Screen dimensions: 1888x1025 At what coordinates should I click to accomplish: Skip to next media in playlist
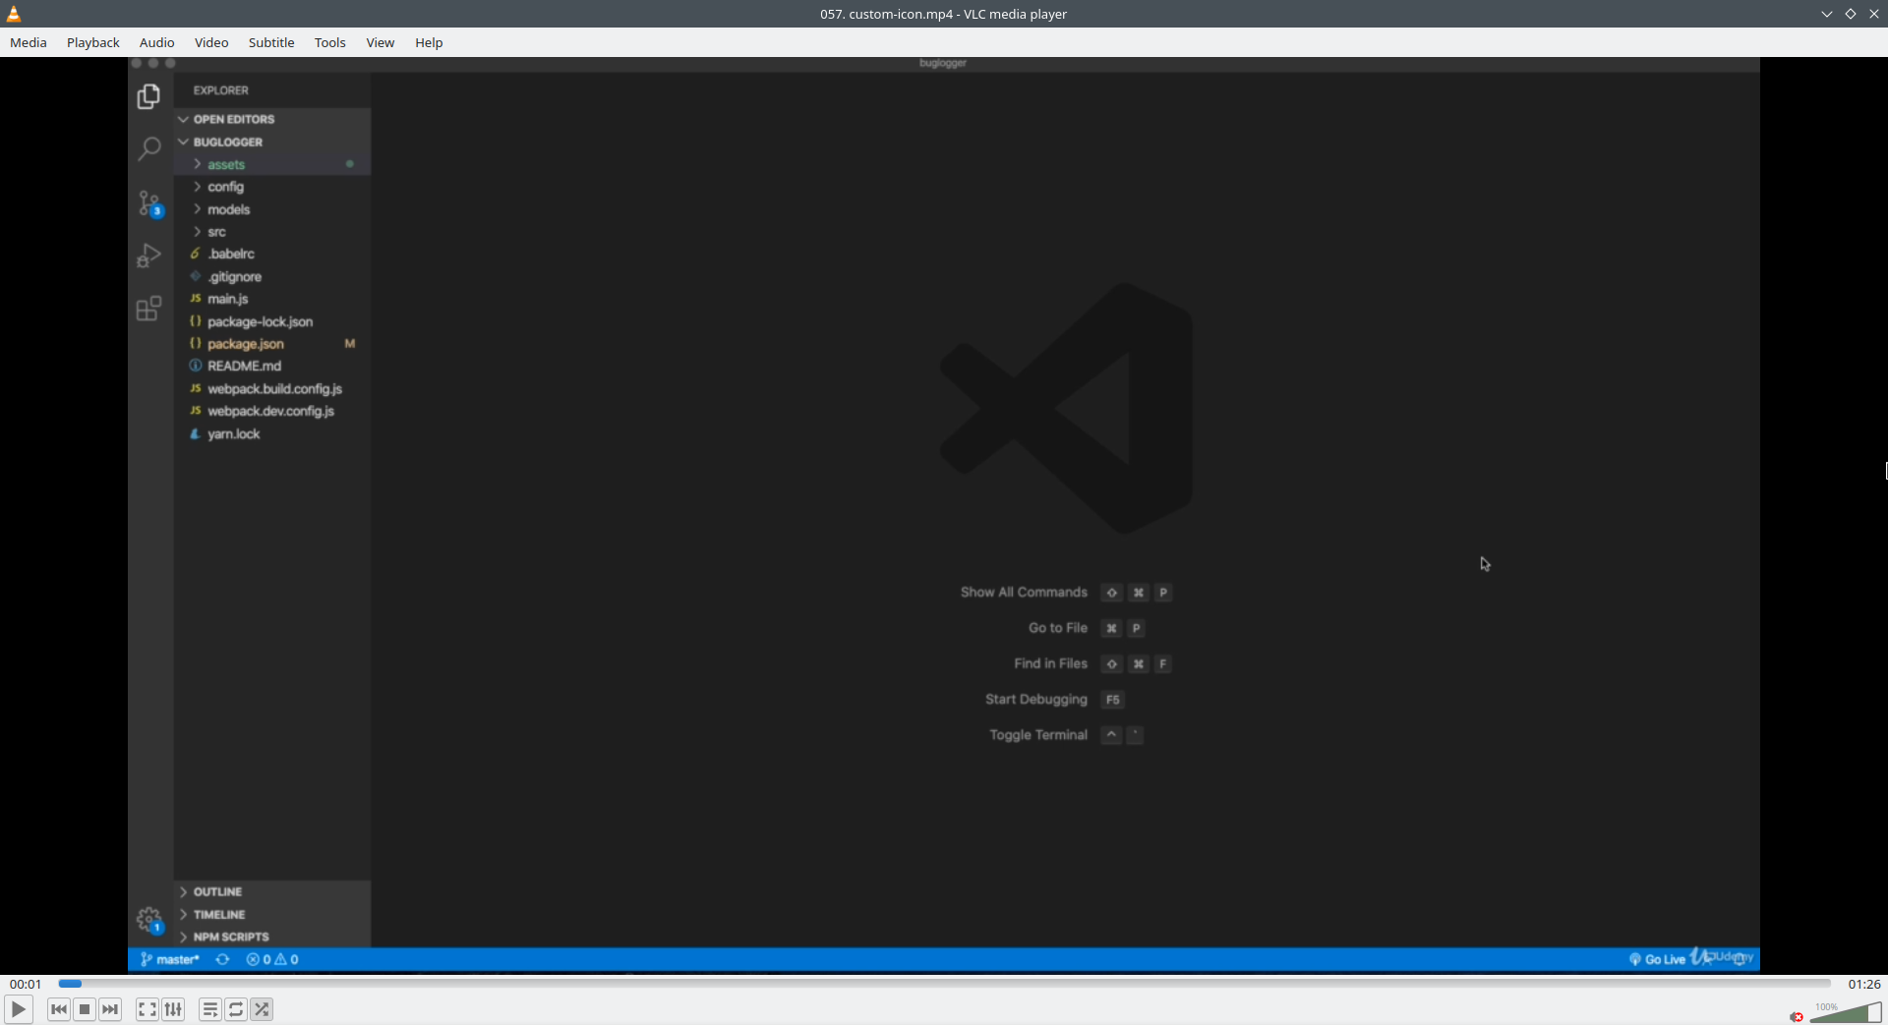(110, 1009)
